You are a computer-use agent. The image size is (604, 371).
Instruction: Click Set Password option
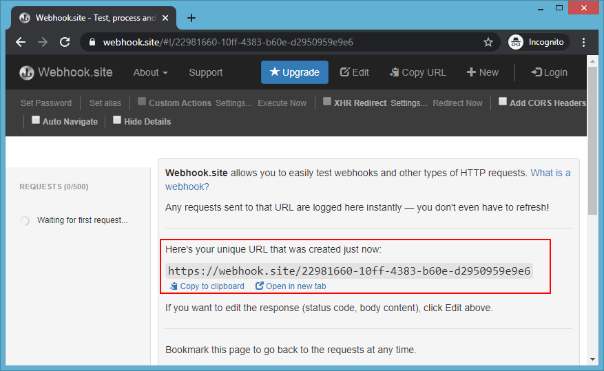coord(46,103)
